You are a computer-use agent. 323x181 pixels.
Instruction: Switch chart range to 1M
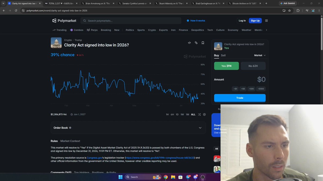pos(188,114)
